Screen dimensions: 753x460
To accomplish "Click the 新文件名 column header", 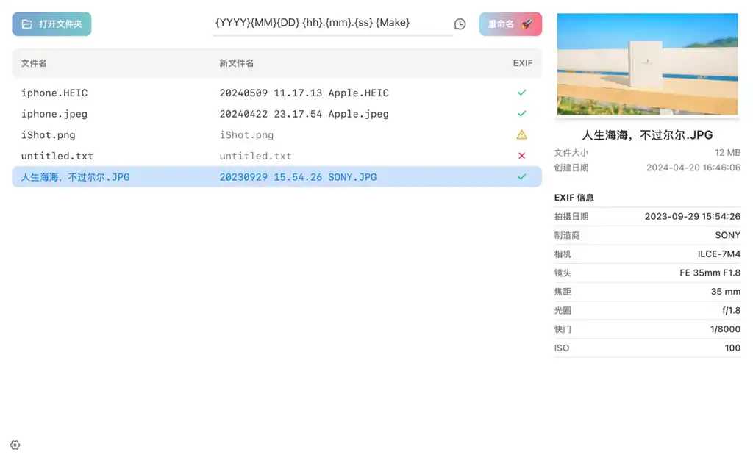I will pyautogui.click(x=236, y=63).
